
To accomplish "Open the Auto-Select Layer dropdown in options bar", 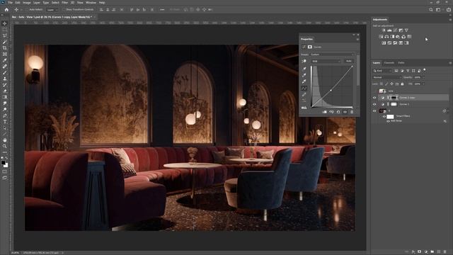I will [x=52, y=9].
